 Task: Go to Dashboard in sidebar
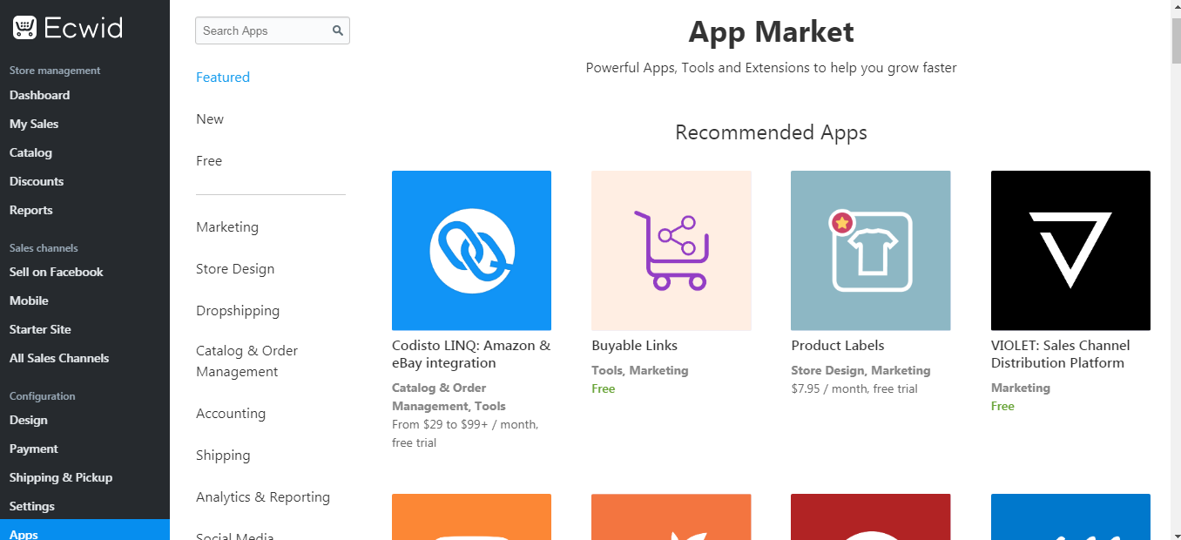39,95
